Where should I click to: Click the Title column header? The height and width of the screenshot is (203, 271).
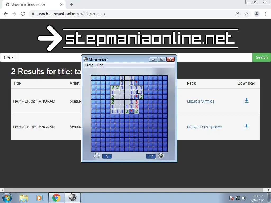pyautogui.click(x=17, y=83)
